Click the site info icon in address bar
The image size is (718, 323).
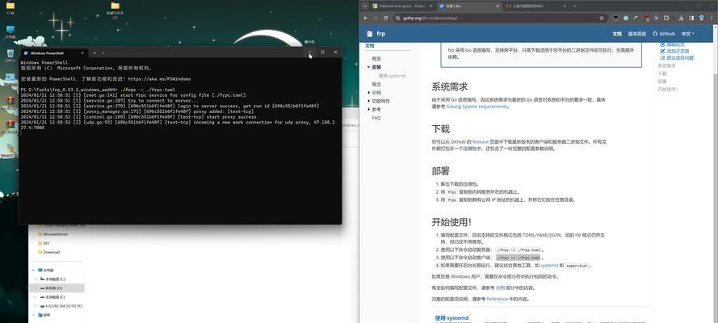tap(397, 18)
